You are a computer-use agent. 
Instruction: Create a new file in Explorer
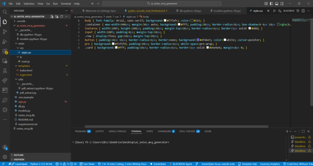52,17
